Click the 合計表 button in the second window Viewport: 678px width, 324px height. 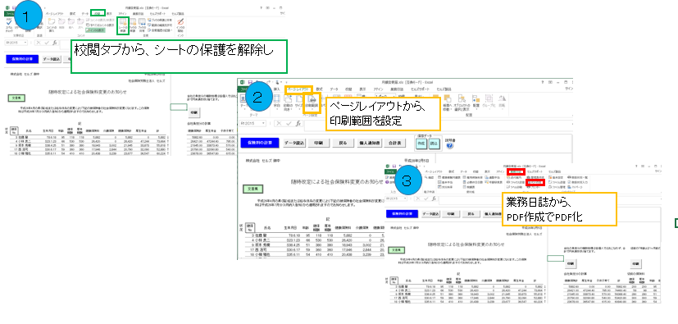pyautogui.click(x=395, y=143)
